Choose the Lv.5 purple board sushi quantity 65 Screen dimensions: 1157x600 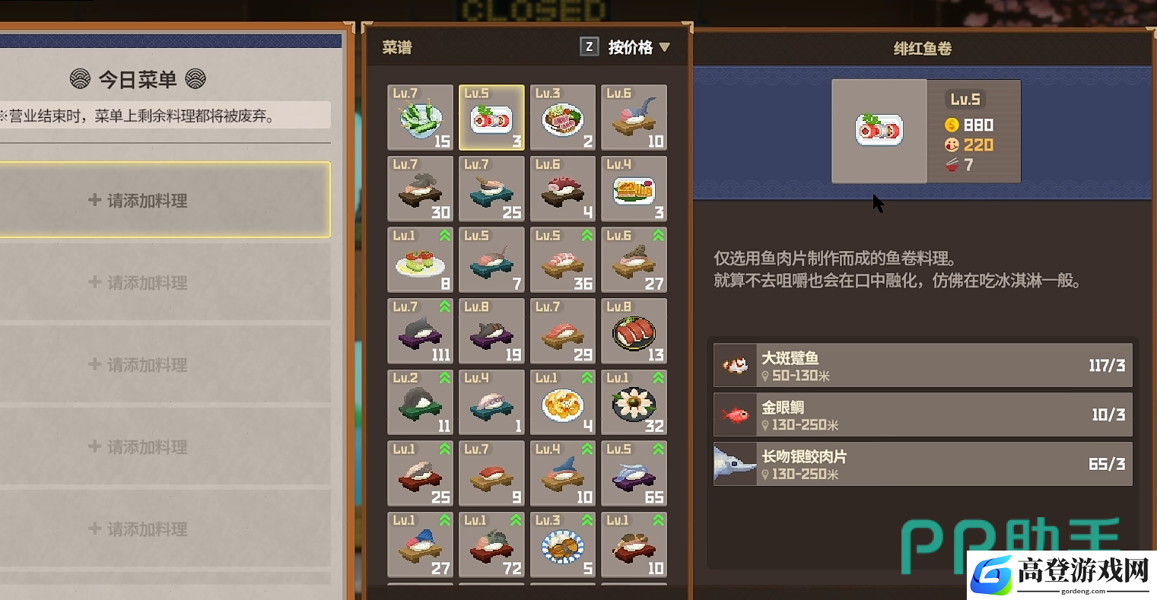[634, 473]
